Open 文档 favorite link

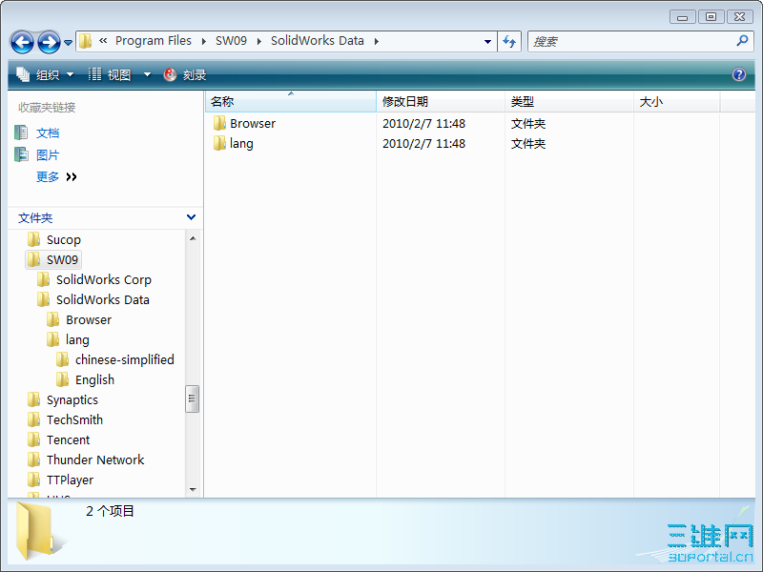click(x=48, y=133)
